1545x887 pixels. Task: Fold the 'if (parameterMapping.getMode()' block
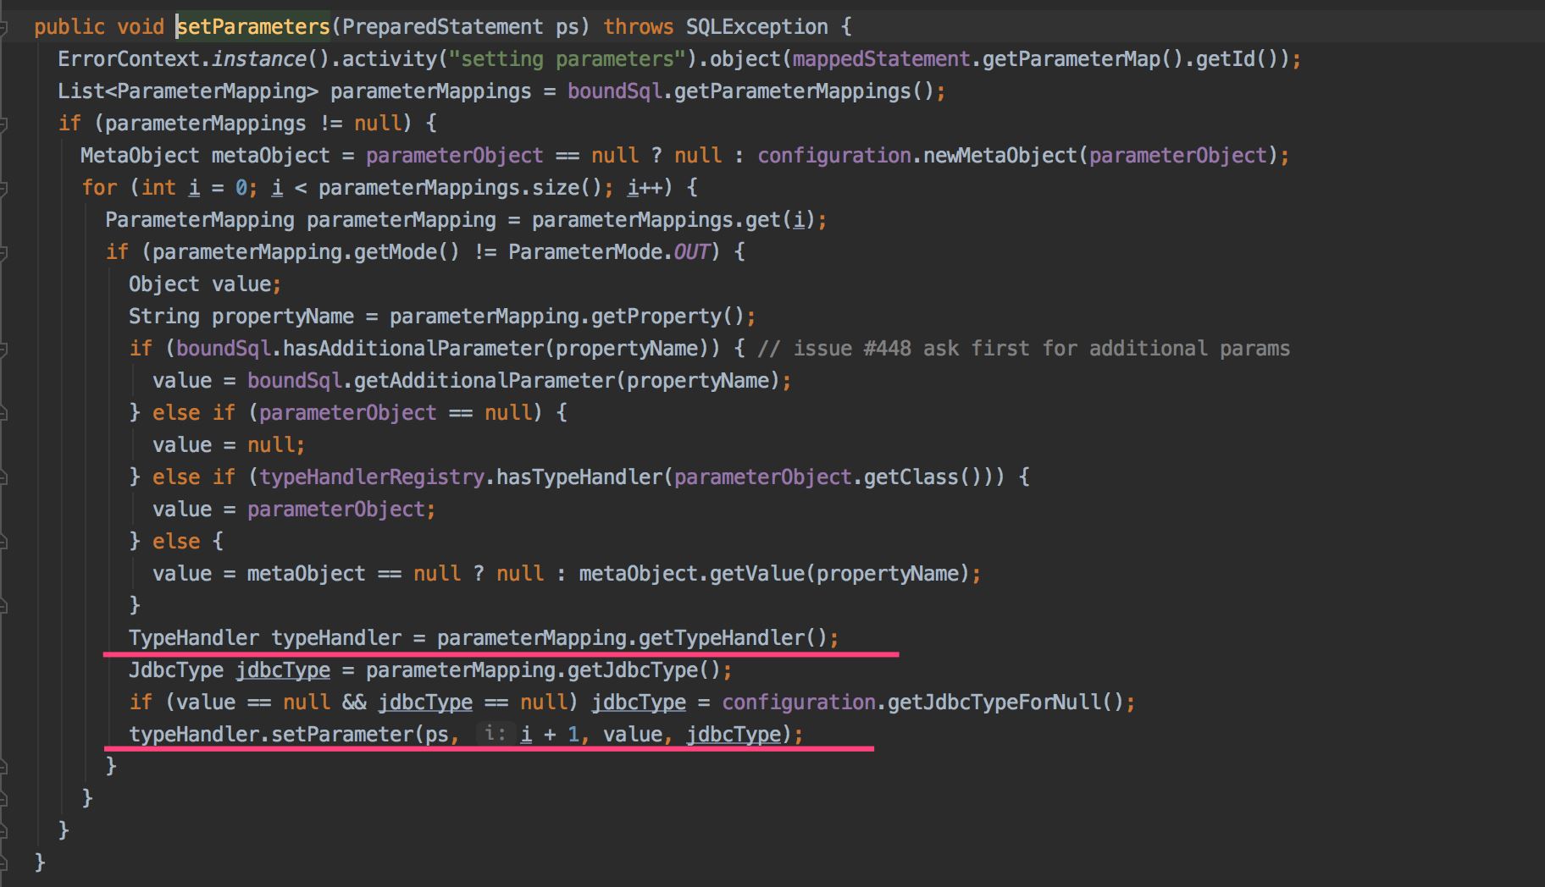[3, 252]
